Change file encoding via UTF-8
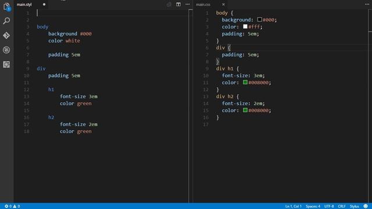372x209 pixels. pos(329,207)
